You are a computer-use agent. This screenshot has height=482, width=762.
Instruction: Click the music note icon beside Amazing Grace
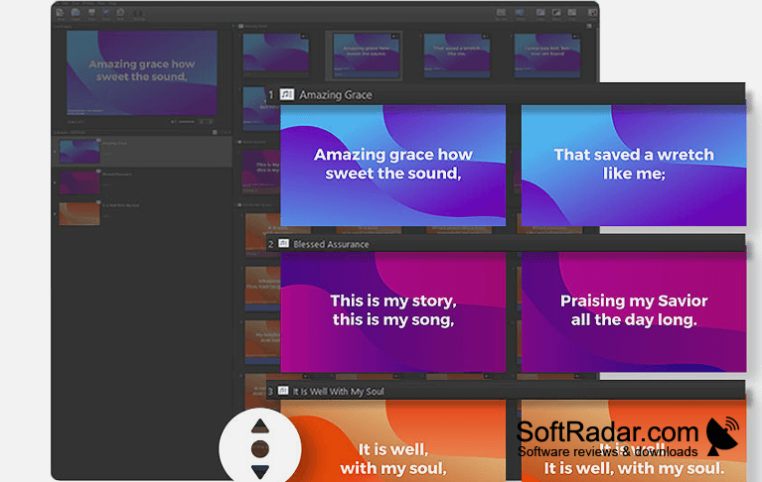287,94
